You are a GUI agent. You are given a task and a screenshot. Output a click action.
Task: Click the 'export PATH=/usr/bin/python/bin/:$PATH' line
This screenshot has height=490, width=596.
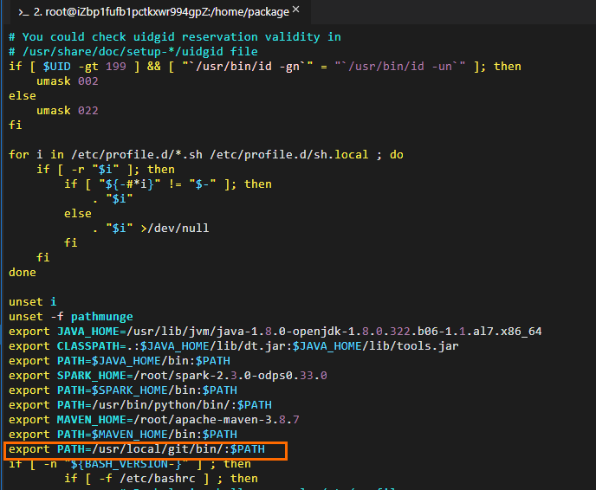tap(140, 405)
